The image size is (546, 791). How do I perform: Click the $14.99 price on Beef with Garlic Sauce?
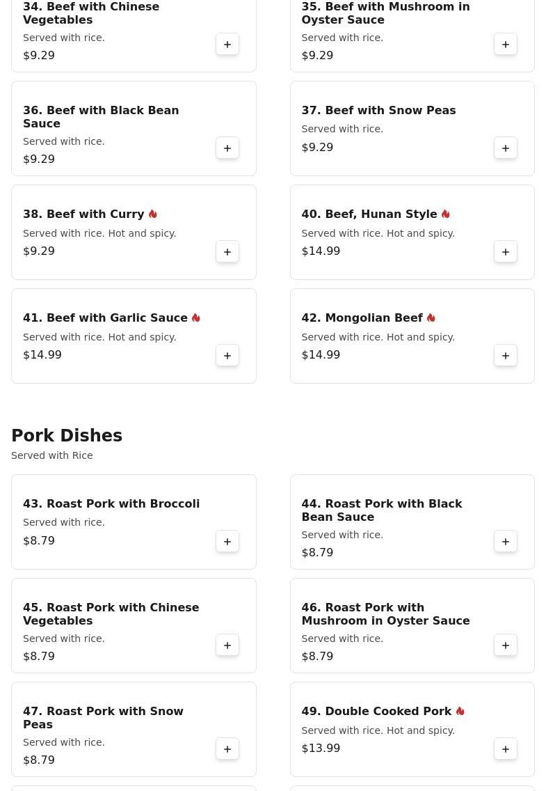pos(42,355)
